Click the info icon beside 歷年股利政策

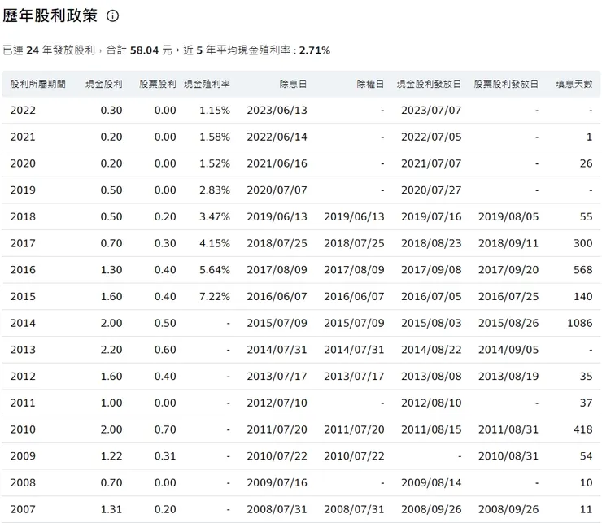[x=112, y=15]
